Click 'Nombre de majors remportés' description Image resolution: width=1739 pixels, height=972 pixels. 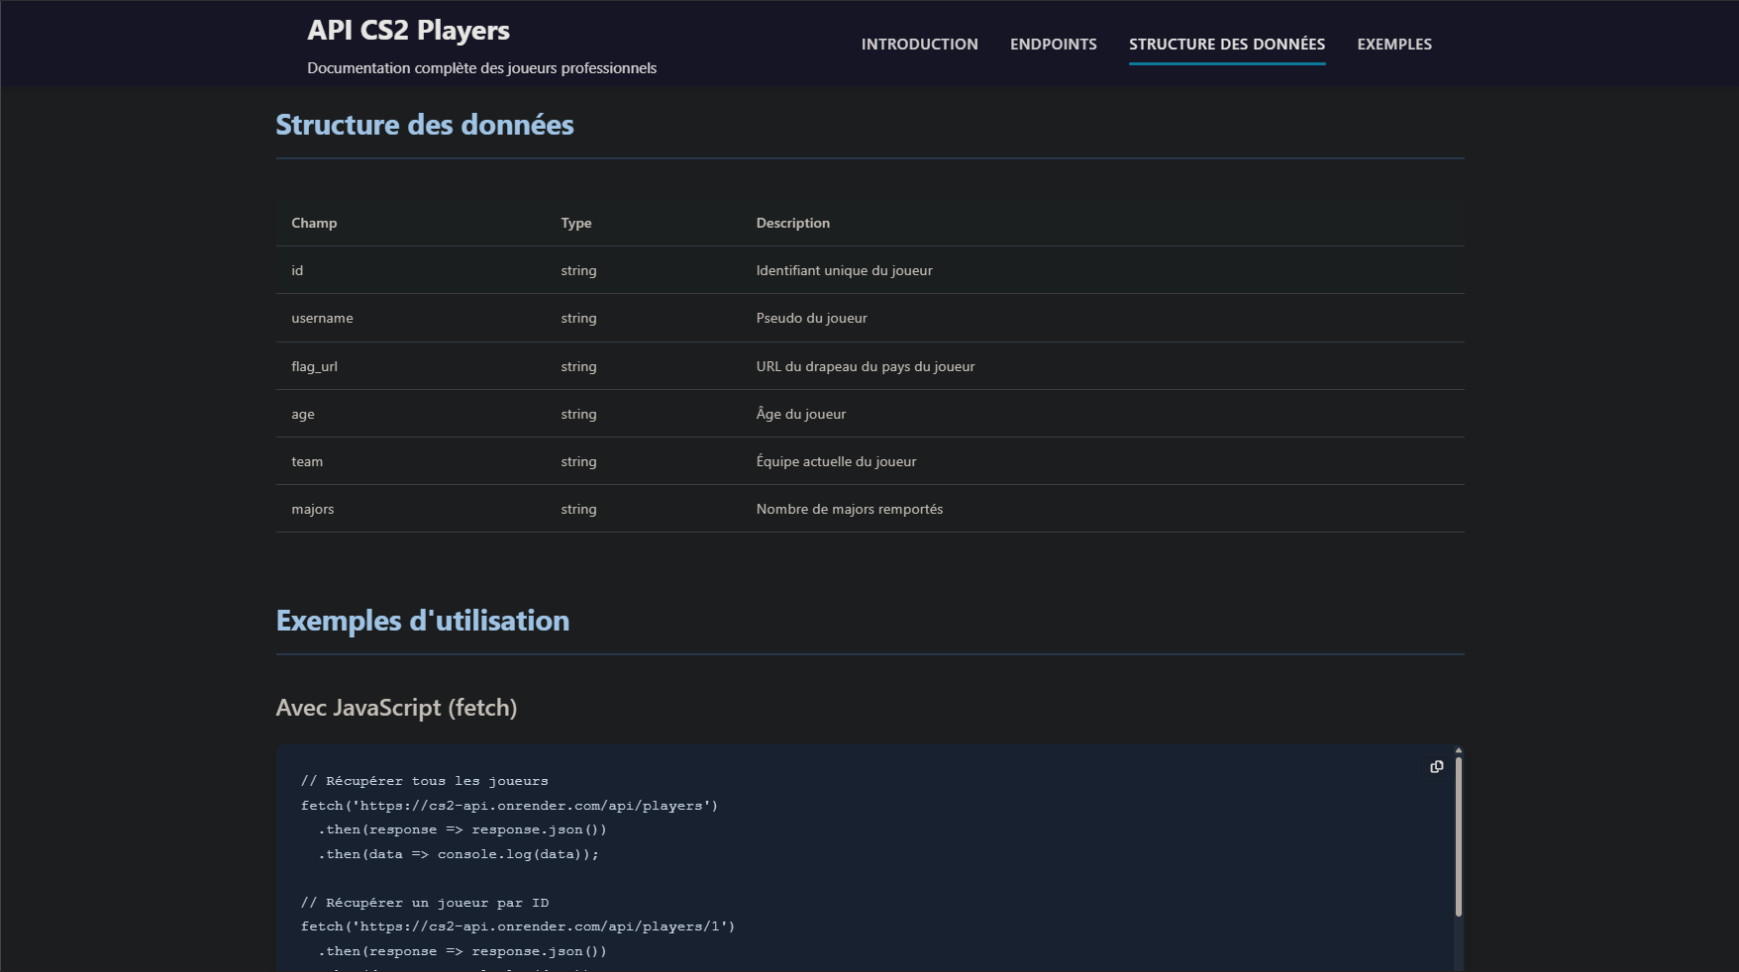849,509
